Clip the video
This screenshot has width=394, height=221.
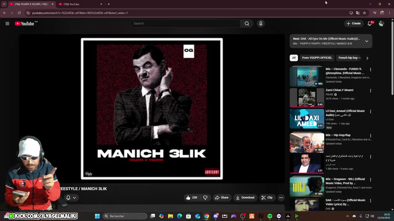[x=267, y=198]
